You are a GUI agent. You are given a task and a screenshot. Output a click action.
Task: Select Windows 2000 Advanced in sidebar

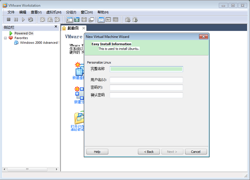(x=39, y=43)
